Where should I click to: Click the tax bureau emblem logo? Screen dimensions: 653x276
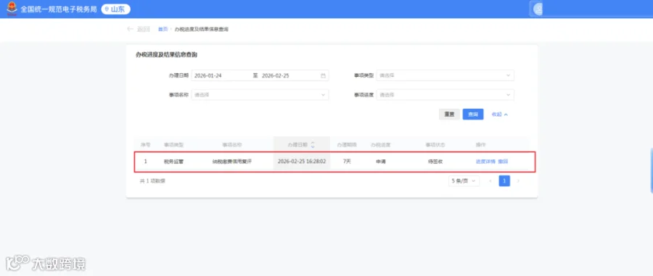12,9
